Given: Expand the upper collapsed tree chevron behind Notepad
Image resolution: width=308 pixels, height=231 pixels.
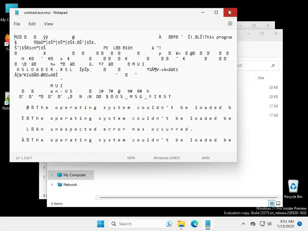Looking at the screenshot, I should [x=44, y=167].
